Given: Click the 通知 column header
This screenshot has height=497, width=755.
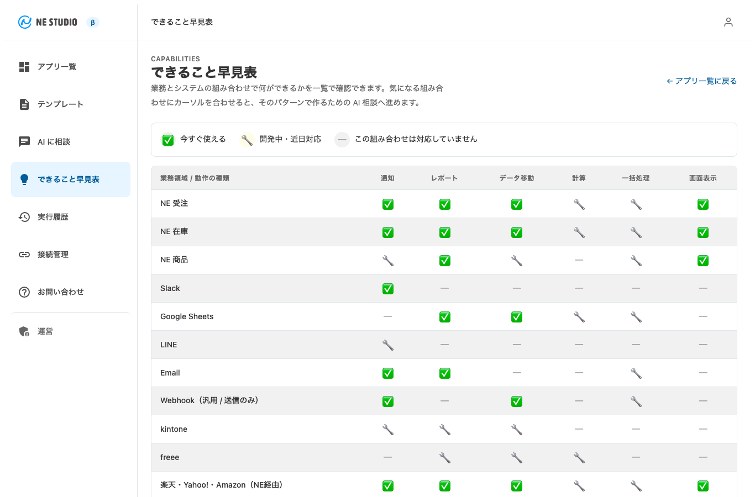Looking at the screenshot, I should tap(388, 178).
